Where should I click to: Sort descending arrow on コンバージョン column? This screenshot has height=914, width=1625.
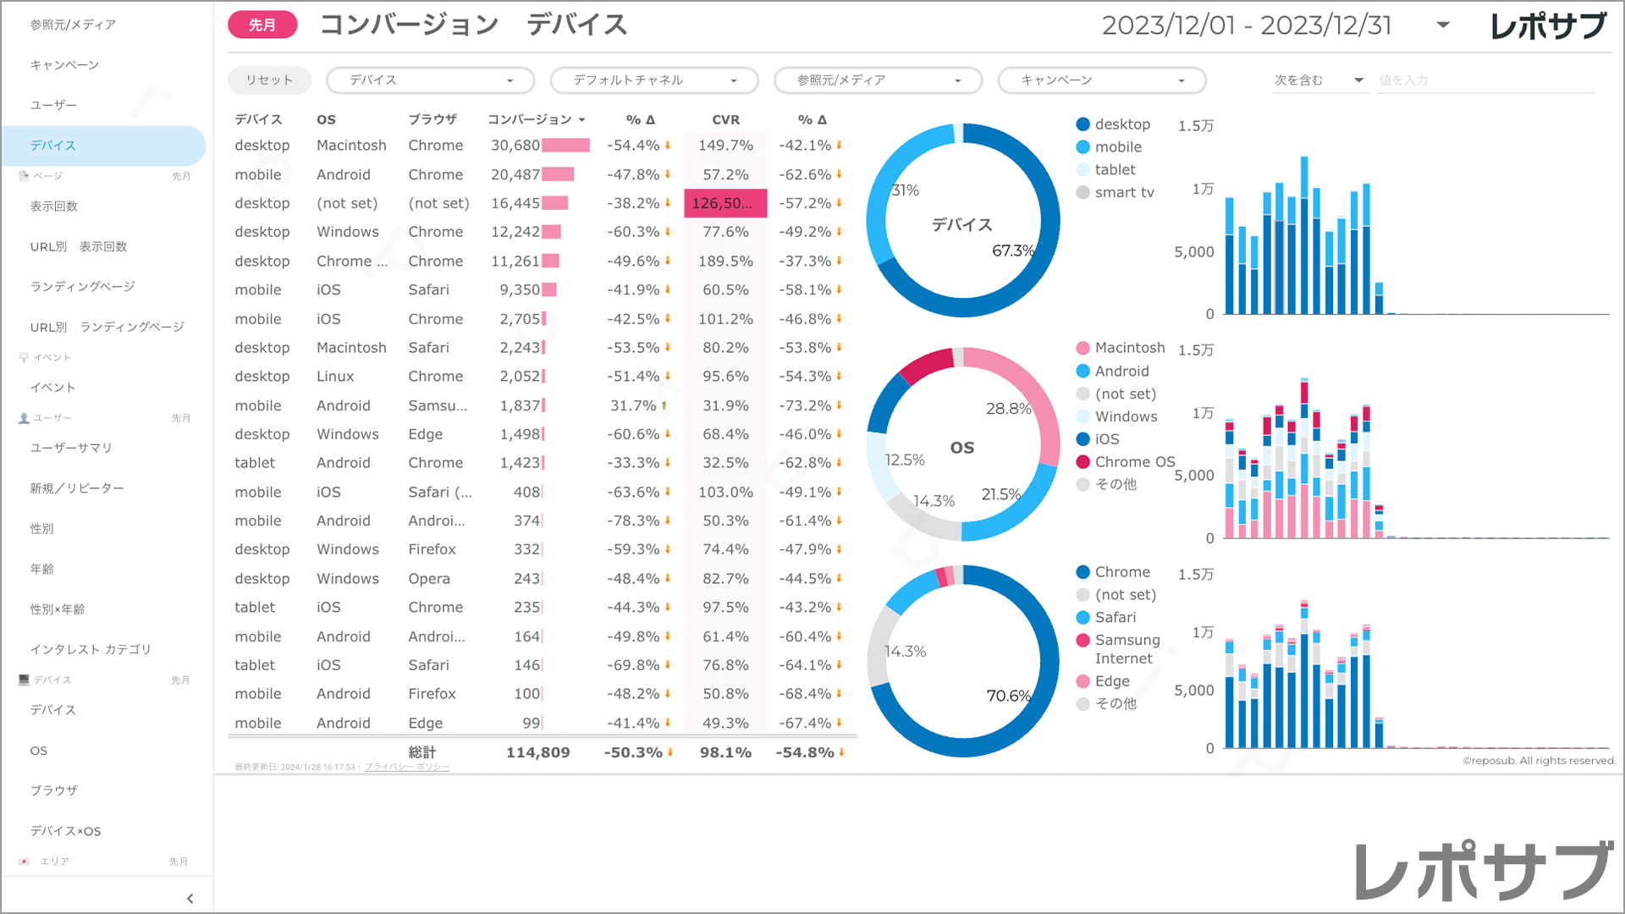click(582, 120)
